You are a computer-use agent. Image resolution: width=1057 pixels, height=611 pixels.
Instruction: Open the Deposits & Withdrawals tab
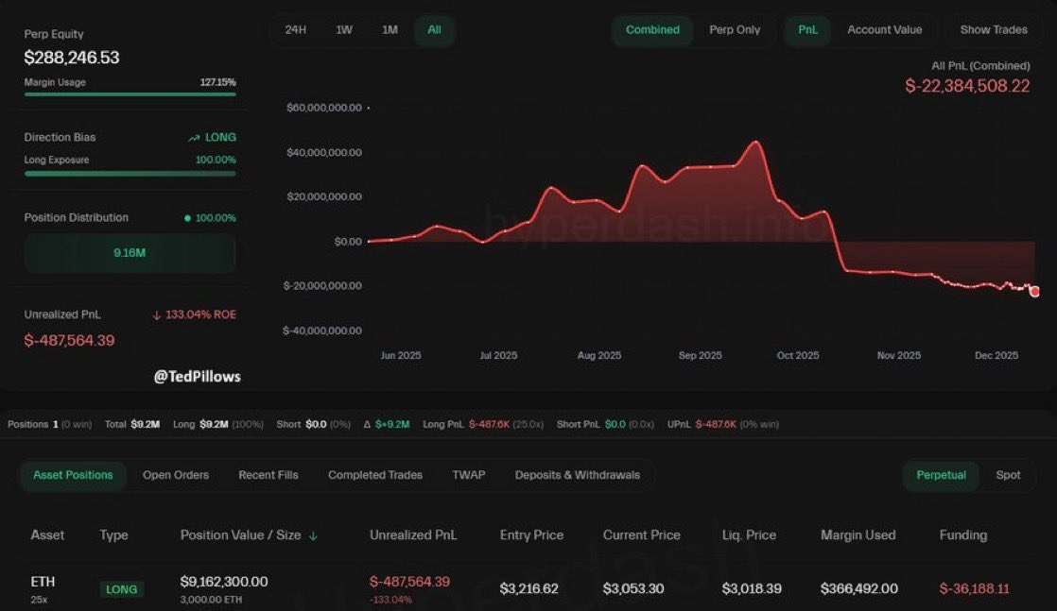coord(577,475)
